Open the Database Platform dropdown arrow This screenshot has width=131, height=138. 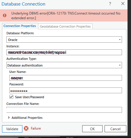pos(120,40)
